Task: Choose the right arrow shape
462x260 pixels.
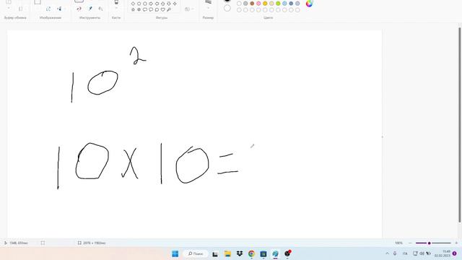Action: (151, 4)
